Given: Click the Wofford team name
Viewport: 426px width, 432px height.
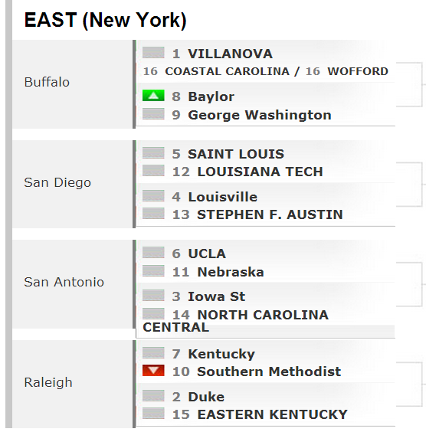Looking at the screenshot, I should click(358, 71).
